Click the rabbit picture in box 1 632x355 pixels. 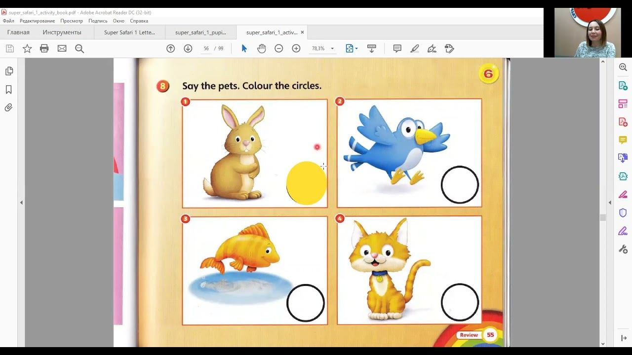point(235,152)
